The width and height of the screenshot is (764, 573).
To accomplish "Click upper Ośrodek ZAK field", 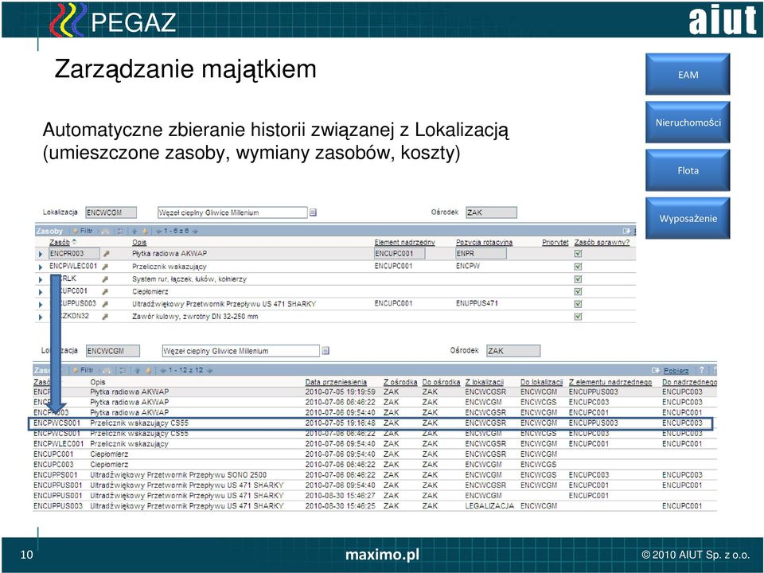I will (x=491, y=212).
